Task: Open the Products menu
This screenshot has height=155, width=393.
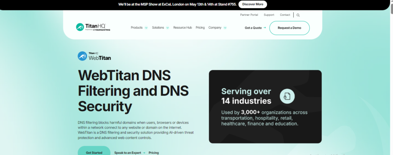Action: coord(137,28)
